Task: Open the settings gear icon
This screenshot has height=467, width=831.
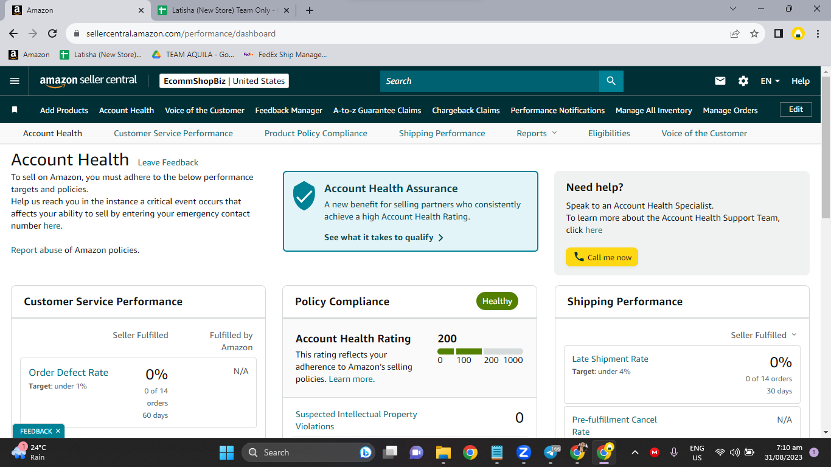Action: tap(743, 81)
